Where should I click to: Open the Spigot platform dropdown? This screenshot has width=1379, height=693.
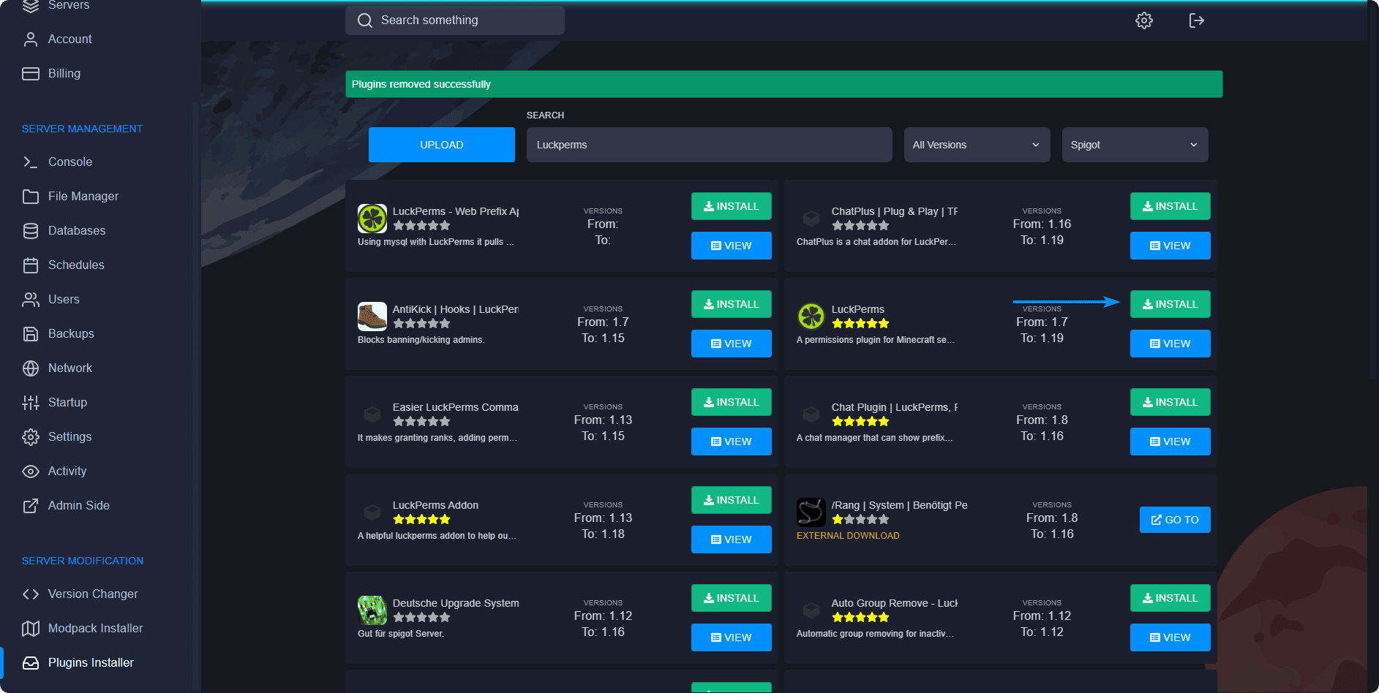1134,145
